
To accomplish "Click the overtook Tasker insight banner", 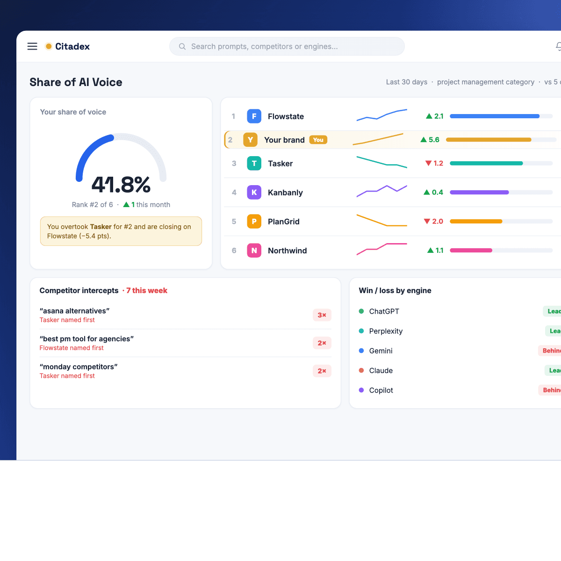I will pyautogui.click(x=121, y=231).
